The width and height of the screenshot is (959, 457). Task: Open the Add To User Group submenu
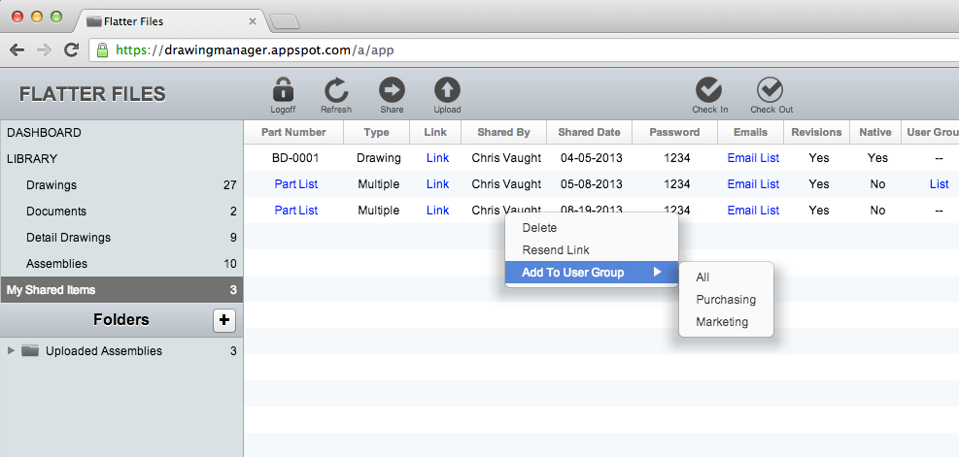tap(592, 273)
